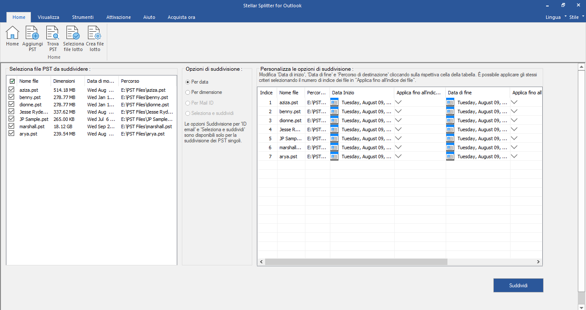Expand first Applica fino all'indice dropdown for row 6

click(x=399, y=147)
